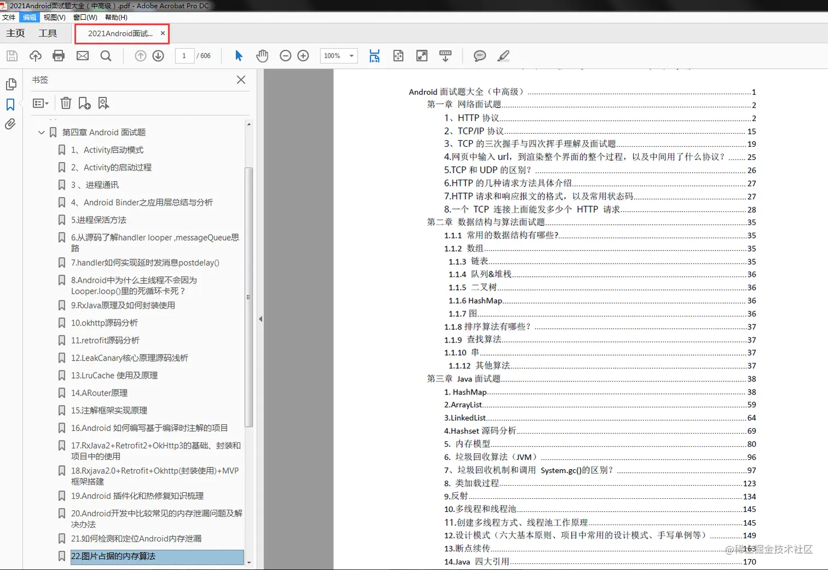Open bookmark 9.RxJava原理及如何封装使用
This screenshot has height=570, width=828.
pos(123,306)
